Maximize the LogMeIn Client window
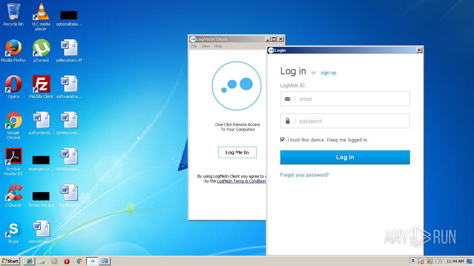 pyautogui.click(x=274, y=39)
